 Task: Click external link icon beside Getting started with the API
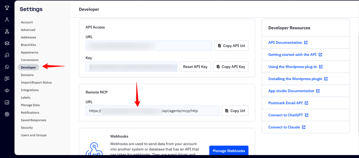click(320, 55)
